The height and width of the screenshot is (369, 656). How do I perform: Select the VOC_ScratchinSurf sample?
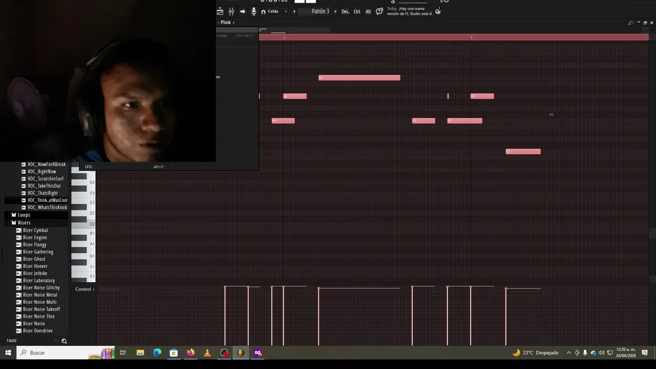(43, 179)
